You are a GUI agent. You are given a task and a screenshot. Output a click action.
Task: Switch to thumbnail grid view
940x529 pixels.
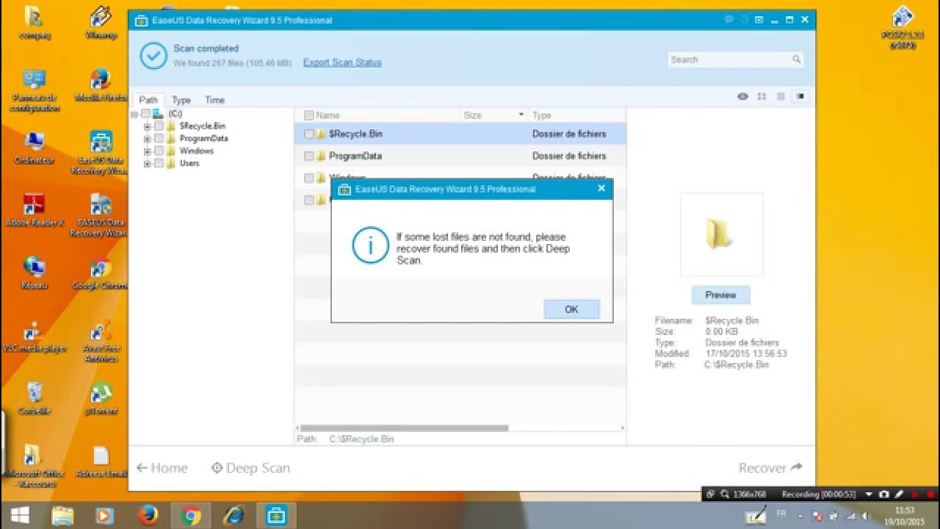(762, 96)
